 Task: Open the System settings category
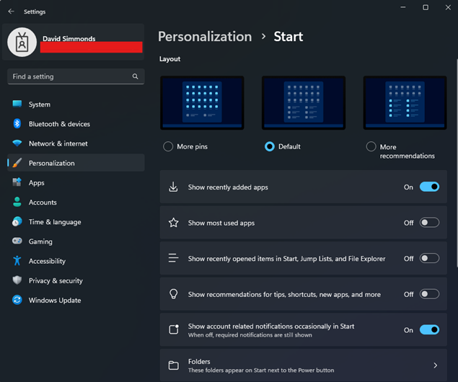76,105
